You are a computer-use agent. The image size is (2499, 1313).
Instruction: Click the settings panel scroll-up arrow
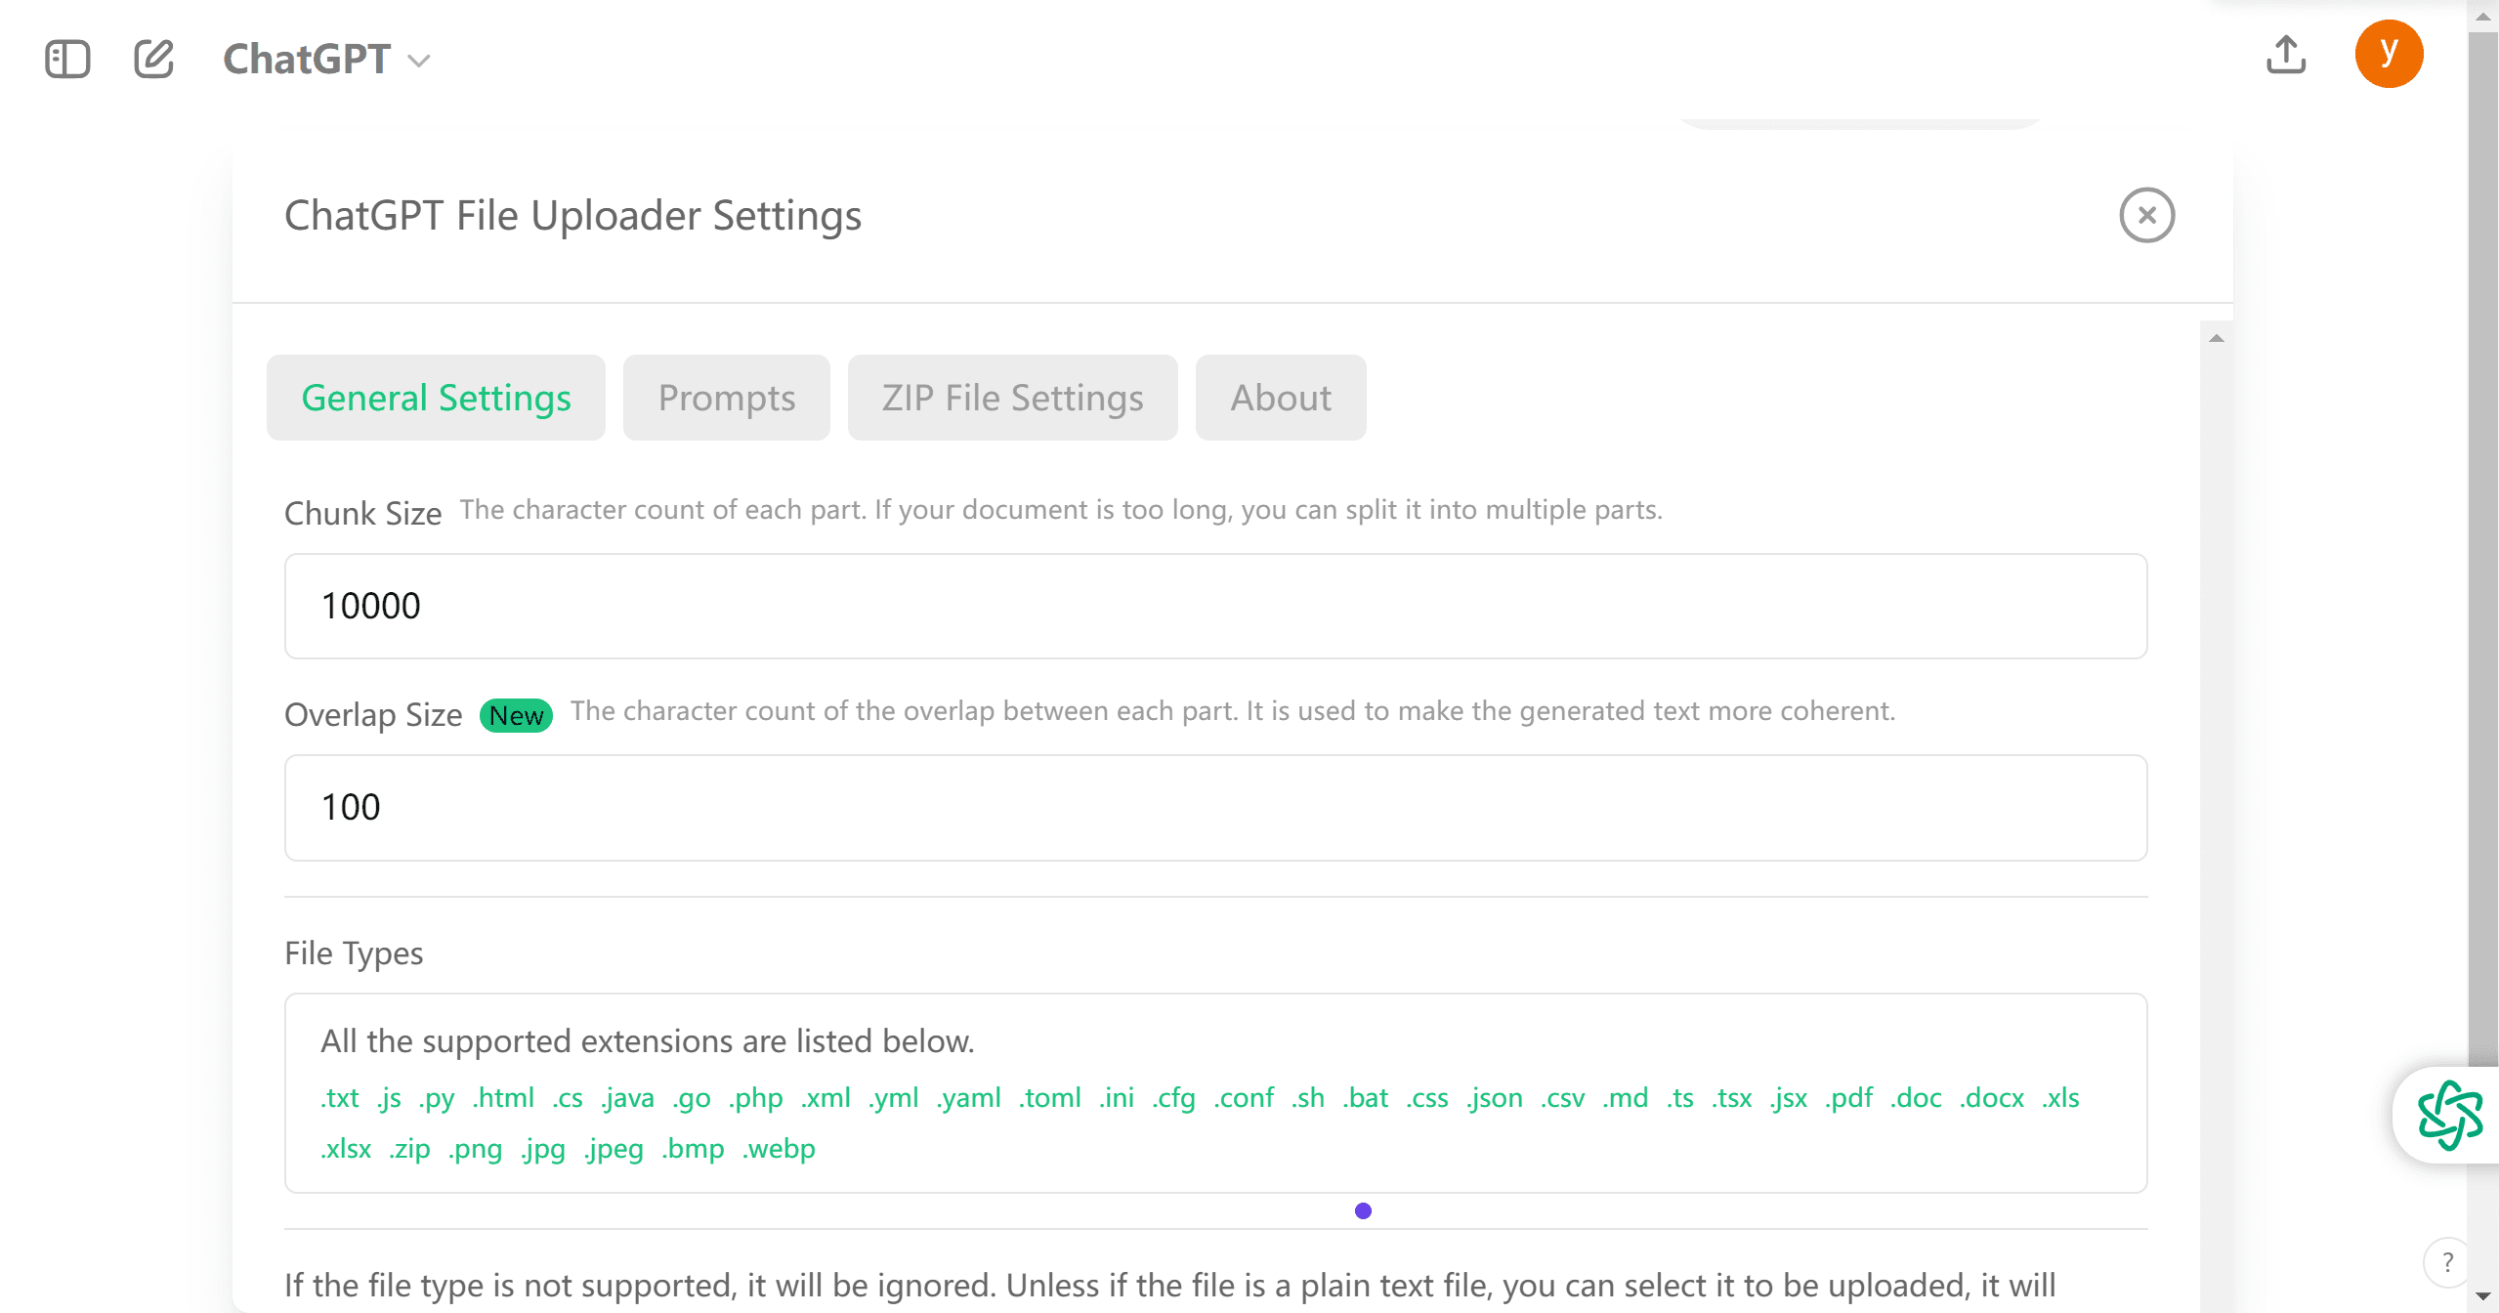2216,339
